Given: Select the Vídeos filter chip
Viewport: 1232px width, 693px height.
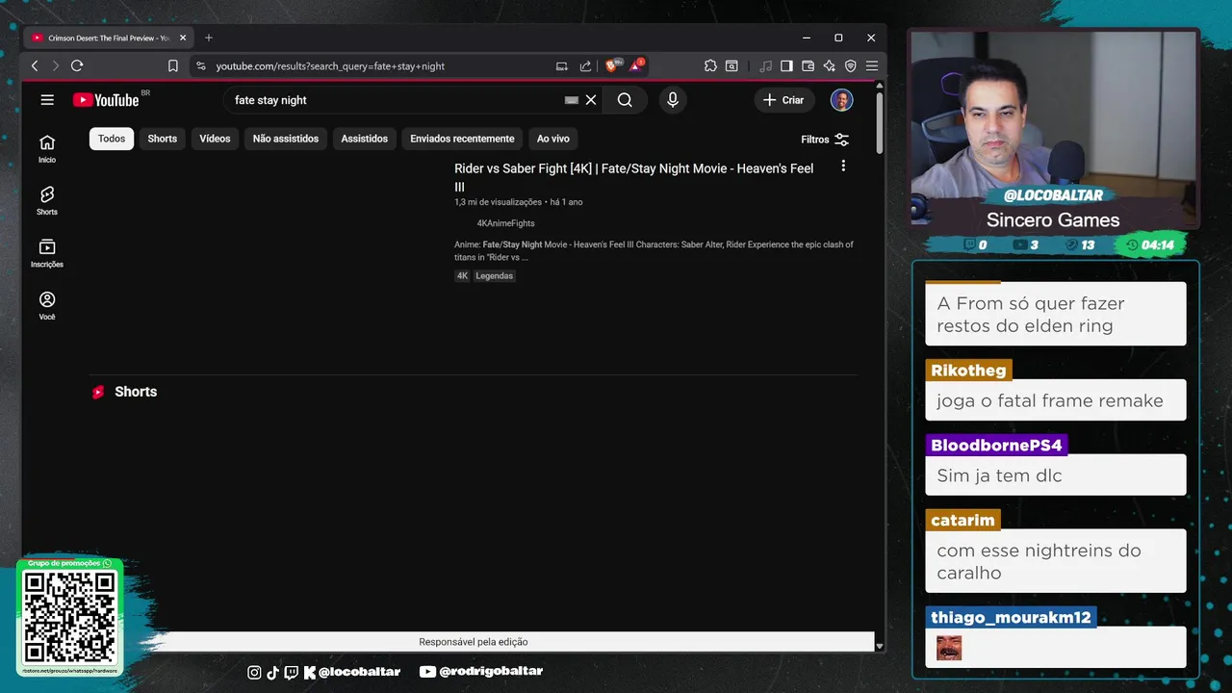Looking at the screenshot, I should point(215,139).
